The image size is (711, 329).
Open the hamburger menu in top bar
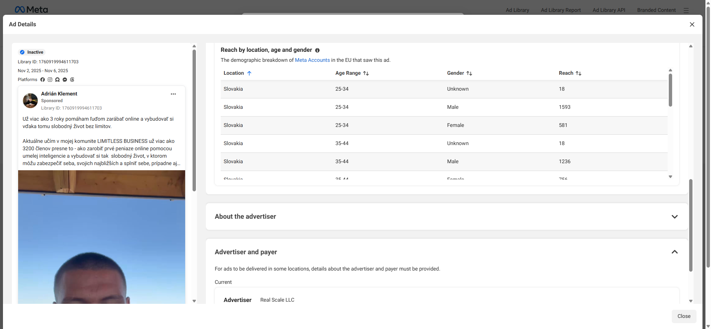[x=686, y=10]
